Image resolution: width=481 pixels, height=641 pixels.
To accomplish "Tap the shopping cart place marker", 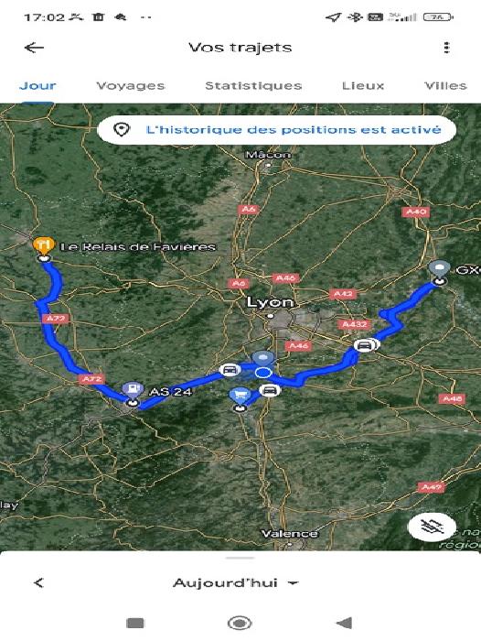I will pos(240,396).
